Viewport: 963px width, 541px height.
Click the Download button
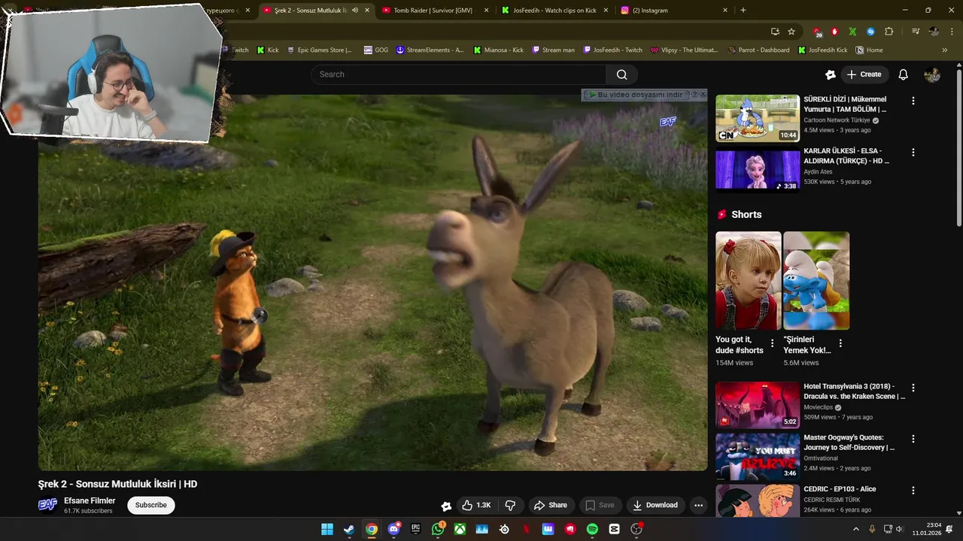655,505
